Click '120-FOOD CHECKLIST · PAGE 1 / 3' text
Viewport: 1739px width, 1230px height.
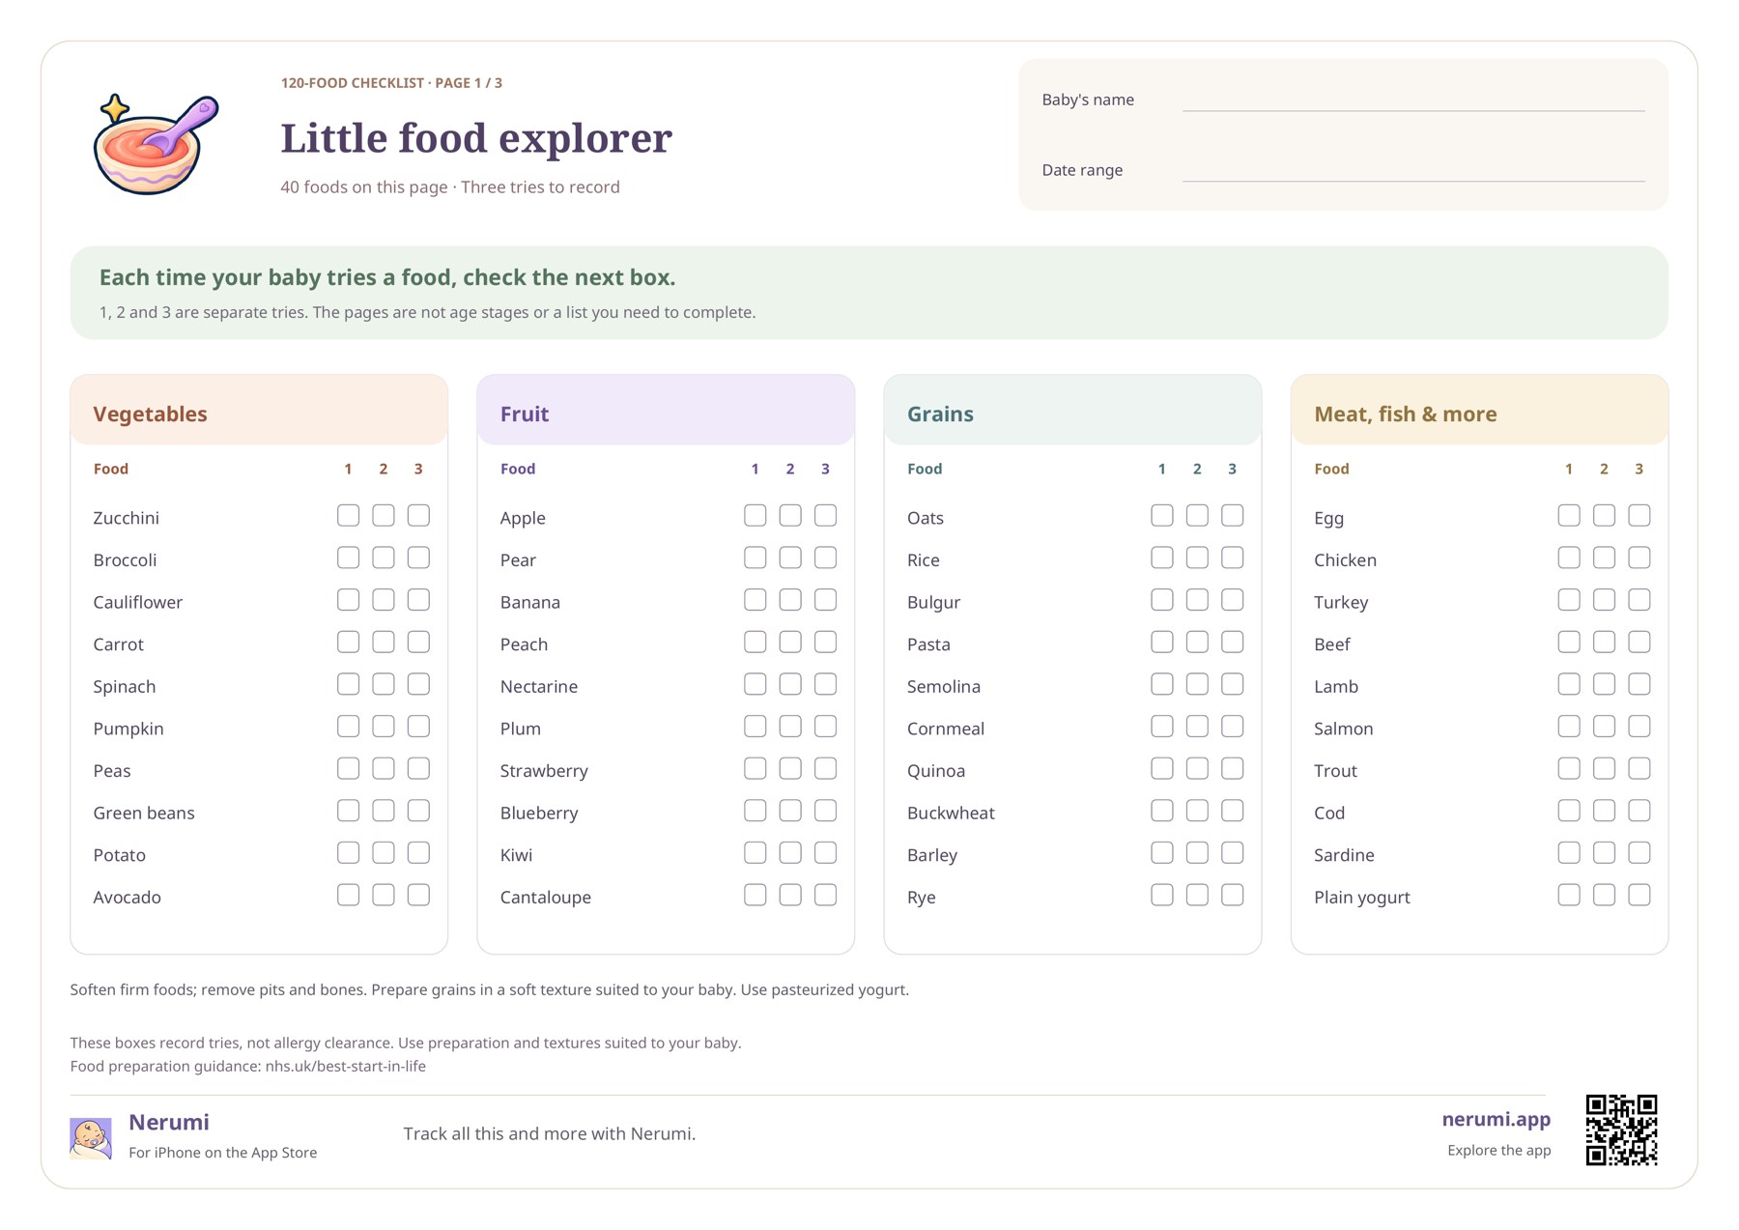tap(391, 83)
